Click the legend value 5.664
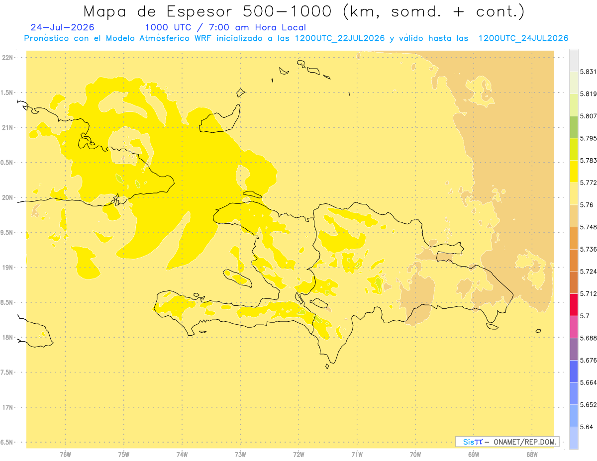This screenshot has width=597, height=461. pyautogui.click(x=589, y=382)
